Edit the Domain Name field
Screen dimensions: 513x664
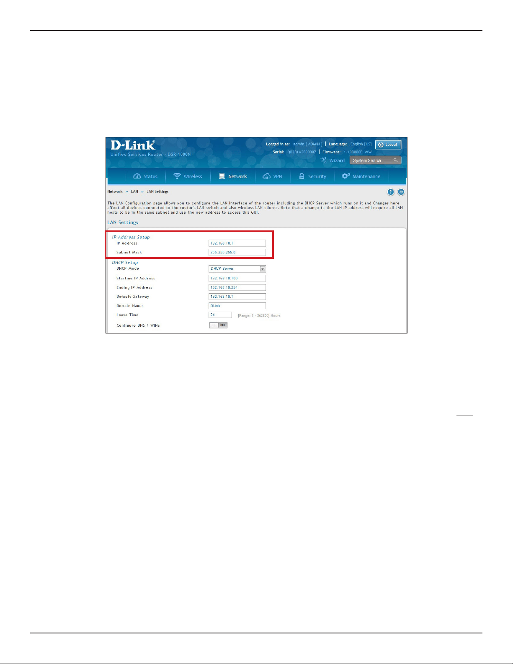coord(237,306)
